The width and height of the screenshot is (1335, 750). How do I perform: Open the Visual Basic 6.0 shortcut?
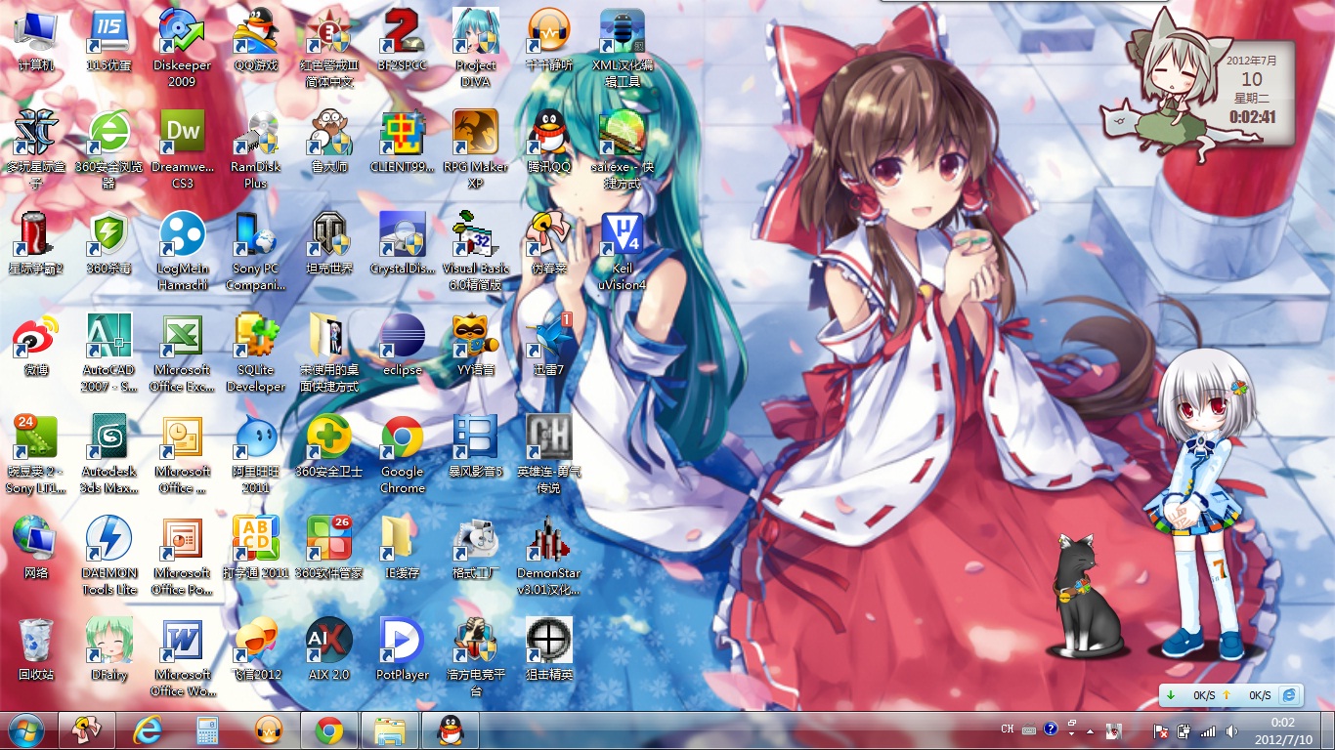476,250
